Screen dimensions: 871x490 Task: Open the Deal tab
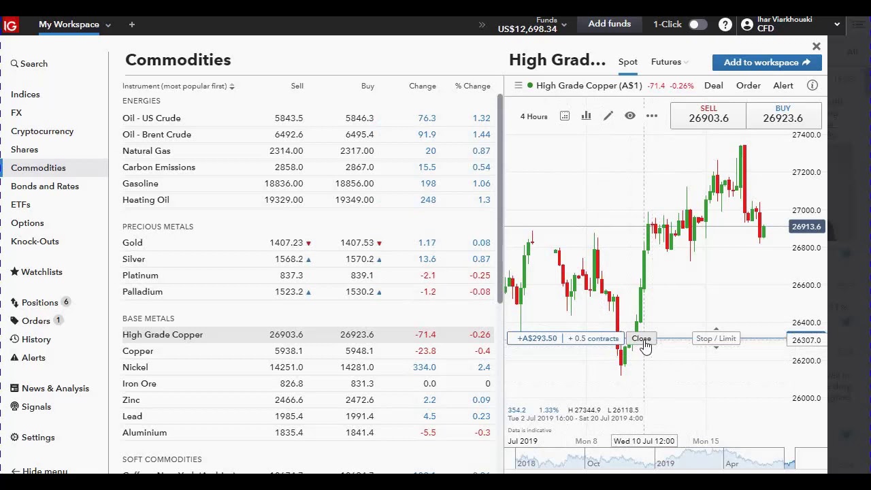point(714,86)
